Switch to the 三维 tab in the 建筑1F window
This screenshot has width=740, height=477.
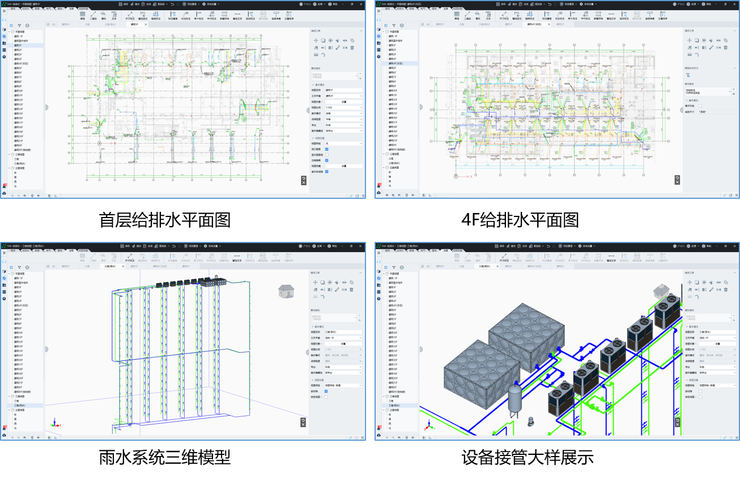(x=87, y=24)
